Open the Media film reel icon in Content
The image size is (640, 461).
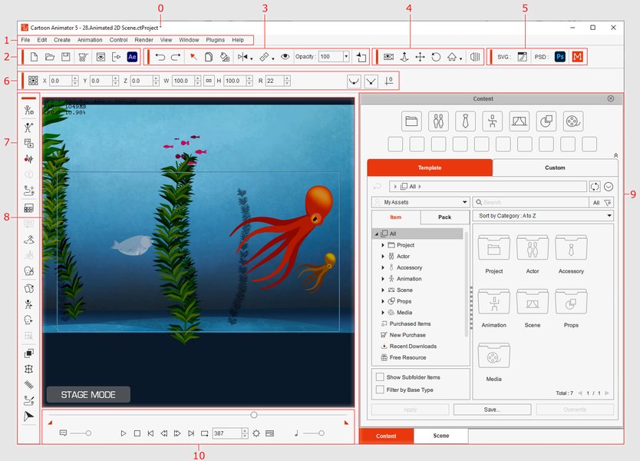[573, 121]
